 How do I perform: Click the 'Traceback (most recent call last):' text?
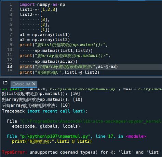pyautogui.click(x=45, y=111)
